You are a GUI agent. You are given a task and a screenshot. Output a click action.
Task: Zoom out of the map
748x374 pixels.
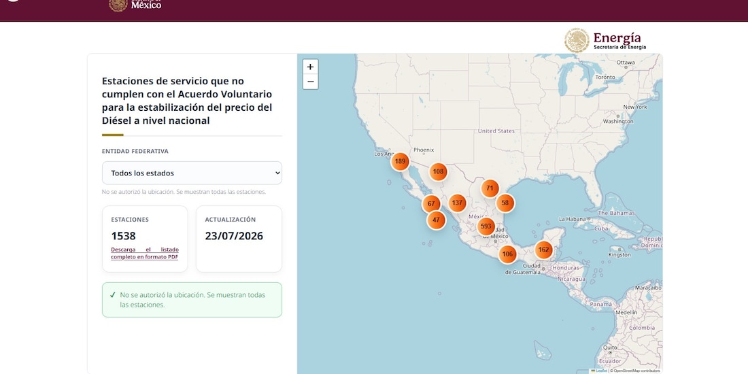click(310, 82)
